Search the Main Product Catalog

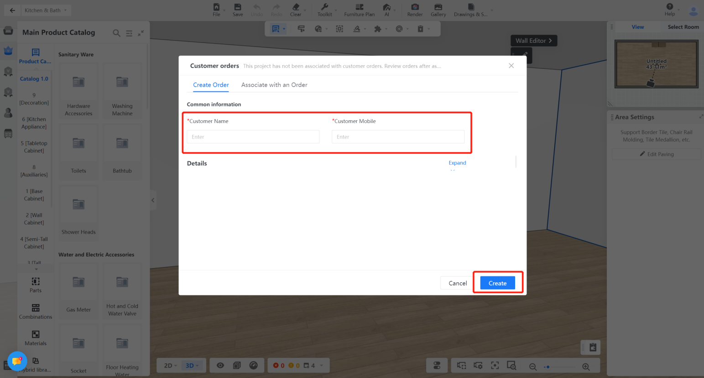(x=116, y=33)
